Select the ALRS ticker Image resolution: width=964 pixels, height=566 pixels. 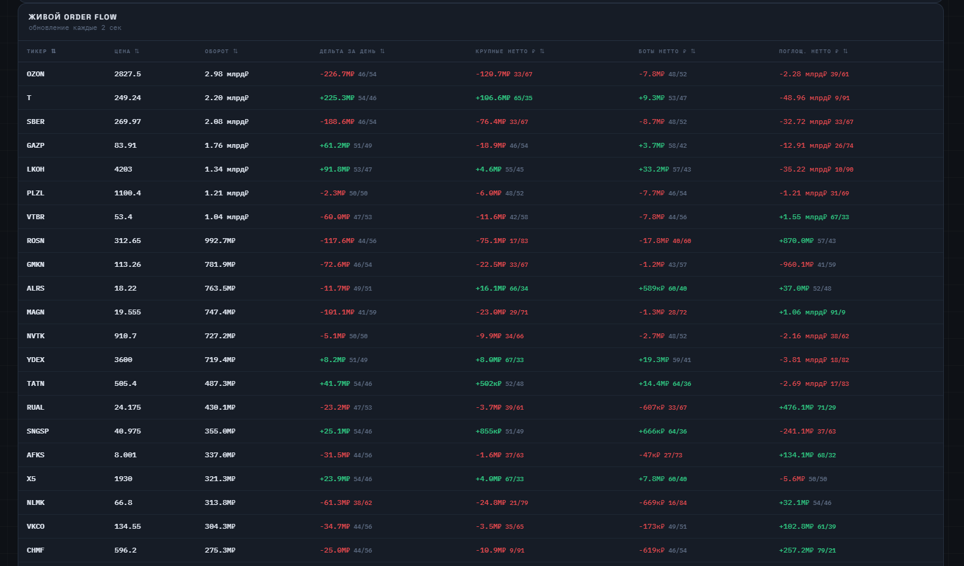[x=35, y=288]
